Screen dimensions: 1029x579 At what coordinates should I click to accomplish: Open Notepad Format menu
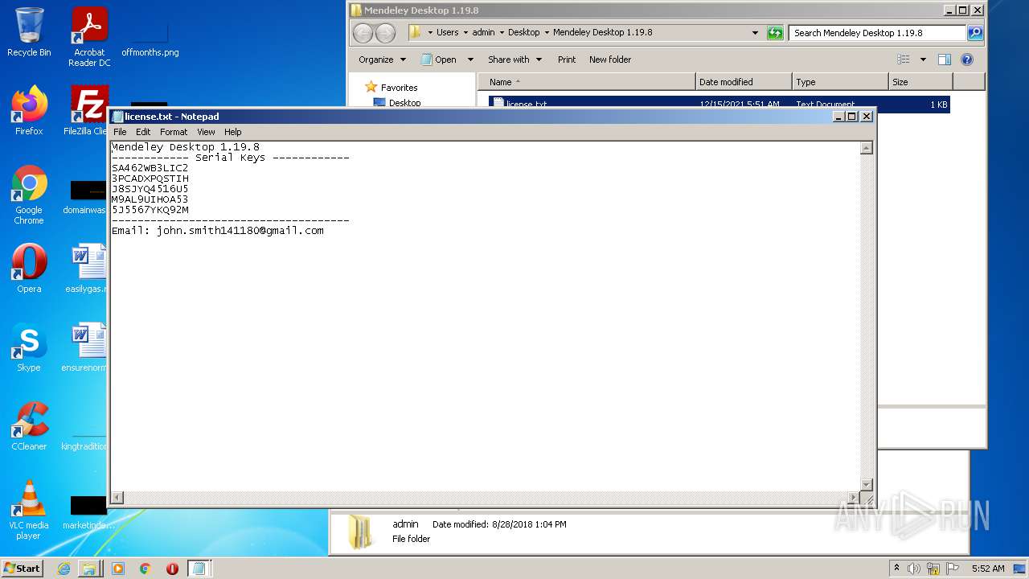174,132
